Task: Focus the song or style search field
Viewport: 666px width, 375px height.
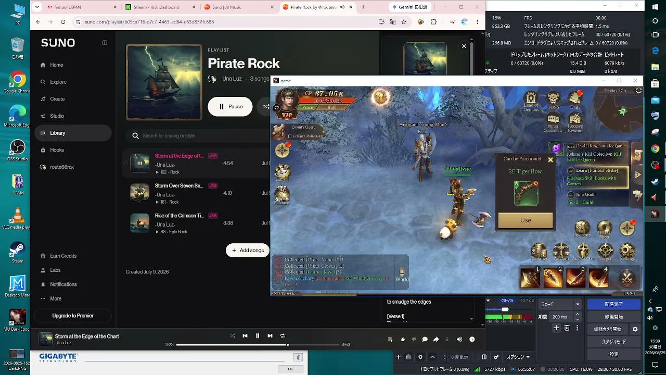Action: (198, 136)
